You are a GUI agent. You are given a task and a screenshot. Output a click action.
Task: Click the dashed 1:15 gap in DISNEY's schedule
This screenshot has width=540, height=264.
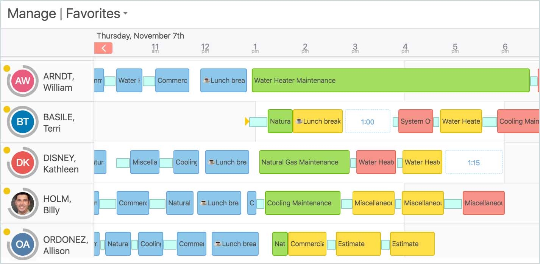click(474, 162)
